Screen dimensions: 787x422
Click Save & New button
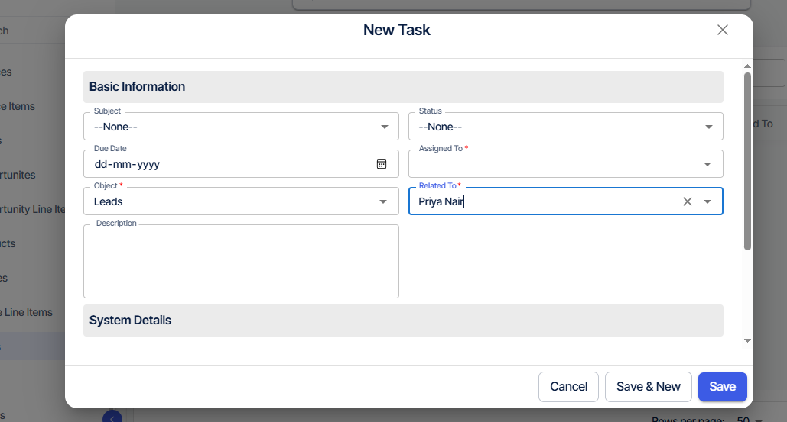648,386
